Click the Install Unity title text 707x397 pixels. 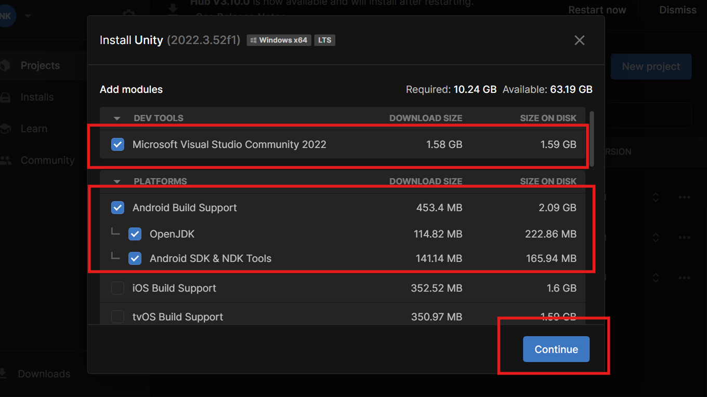pos(132,40)
